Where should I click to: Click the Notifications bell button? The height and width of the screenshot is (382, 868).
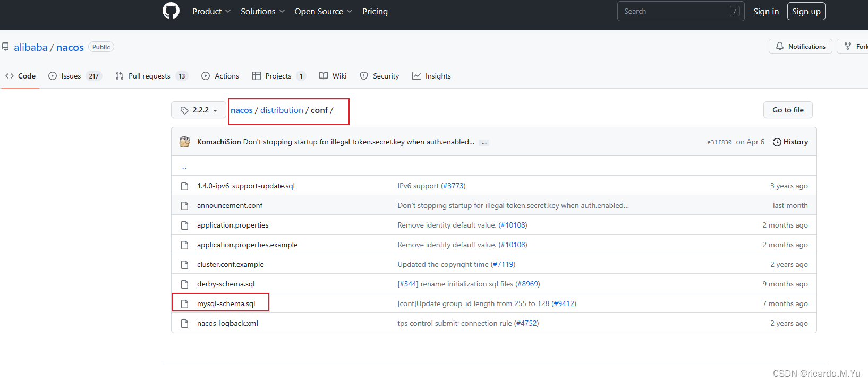point(800,46)
